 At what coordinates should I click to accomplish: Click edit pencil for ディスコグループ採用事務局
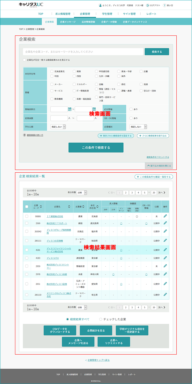pos(165,231)
